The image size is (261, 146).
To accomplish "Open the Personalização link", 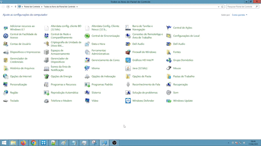I will [x=18, y=85].
